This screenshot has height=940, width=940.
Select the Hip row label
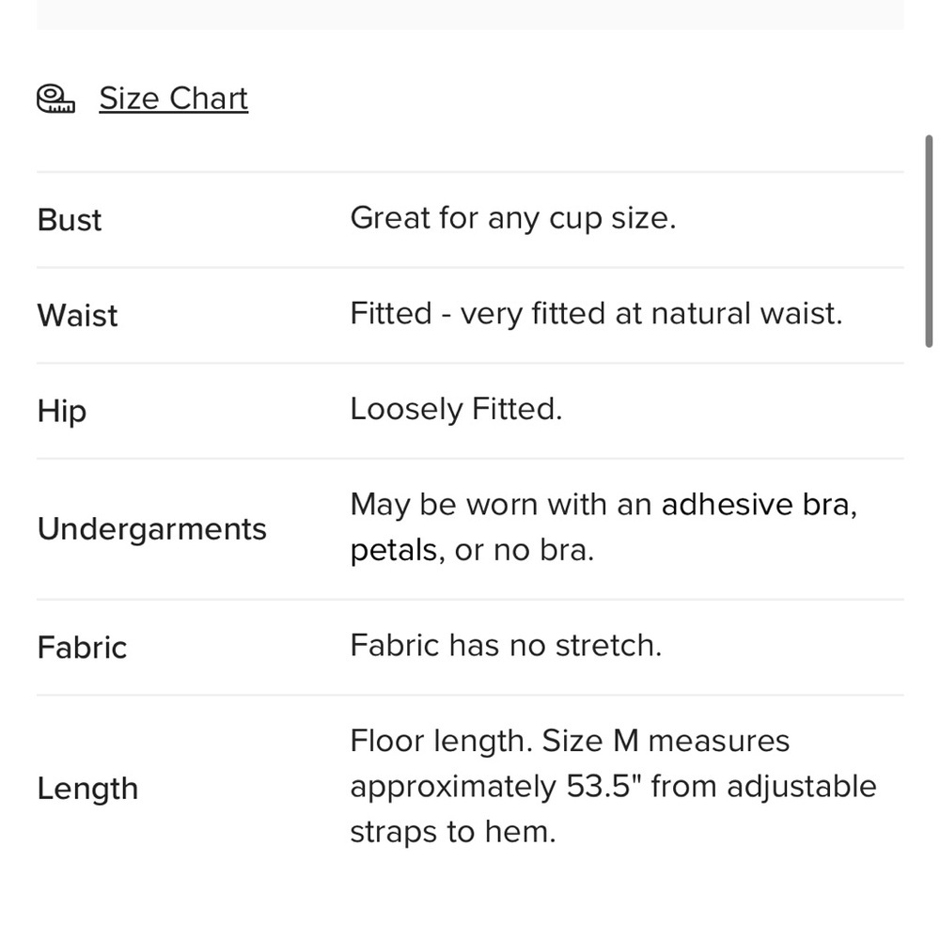pyautogui.click(x=62, y=412)
